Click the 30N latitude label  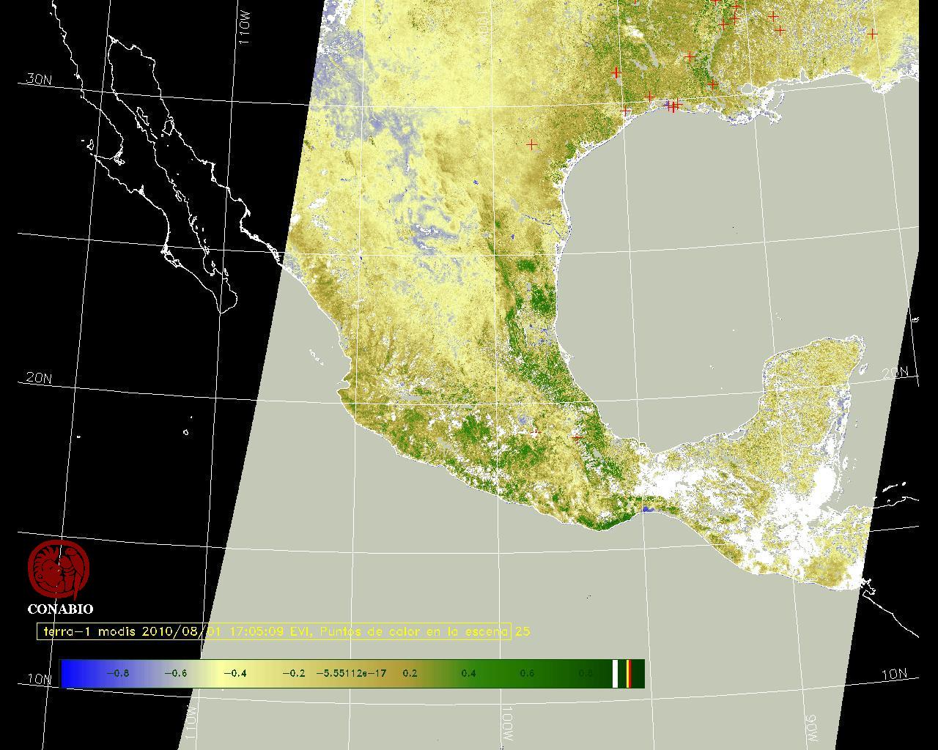(39, 79)
